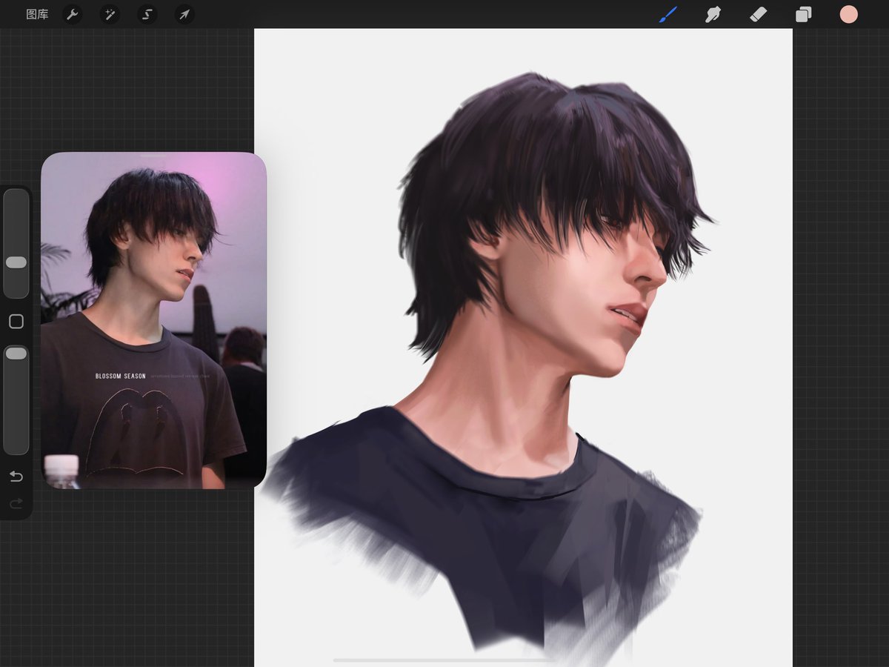Click the floating reference photo
Screen dimensions: 889x667
point(153,321)
